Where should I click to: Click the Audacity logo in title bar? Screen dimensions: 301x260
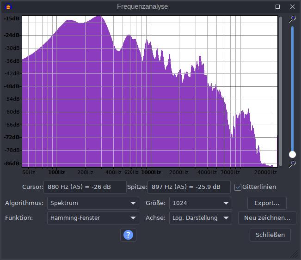8,7
